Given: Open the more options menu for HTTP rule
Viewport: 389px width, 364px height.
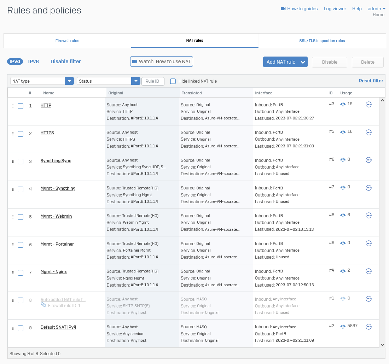Looking at the screenshot, I should [368, 105].
